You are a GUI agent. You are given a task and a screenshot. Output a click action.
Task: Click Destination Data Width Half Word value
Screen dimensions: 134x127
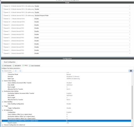pos(69,95)
